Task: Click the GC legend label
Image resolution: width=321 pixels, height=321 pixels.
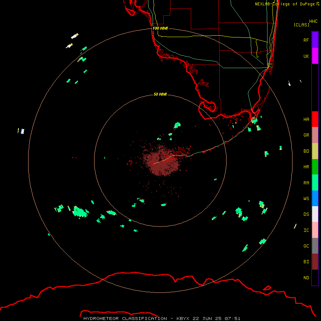Action: pos(306,246)
